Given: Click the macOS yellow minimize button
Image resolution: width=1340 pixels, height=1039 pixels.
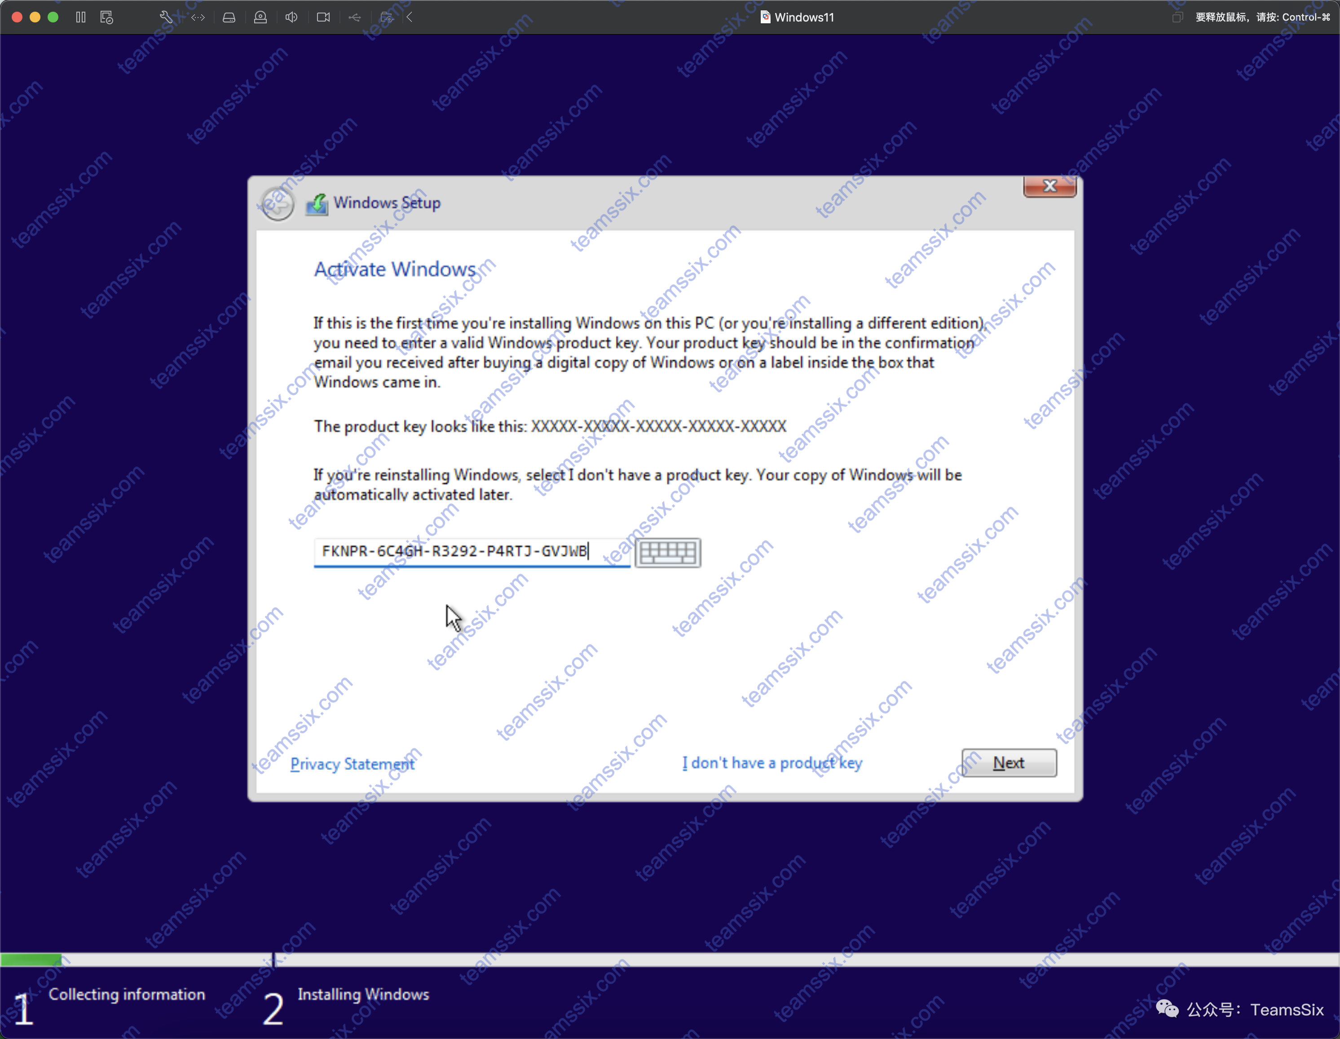Looking at the screenshot, I should [x=35, y=17].
